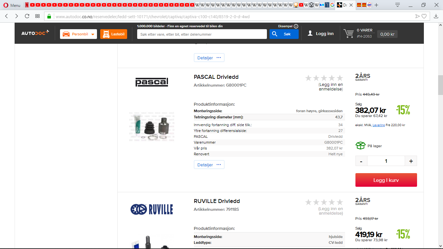Bookmark page with the heart icon
443x249 pixels.
coord(424,16)
